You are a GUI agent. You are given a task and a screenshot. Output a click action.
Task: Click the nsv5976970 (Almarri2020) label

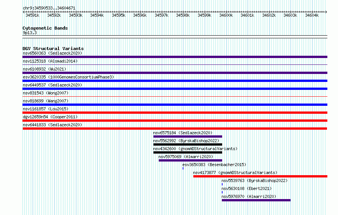(249, 196)
